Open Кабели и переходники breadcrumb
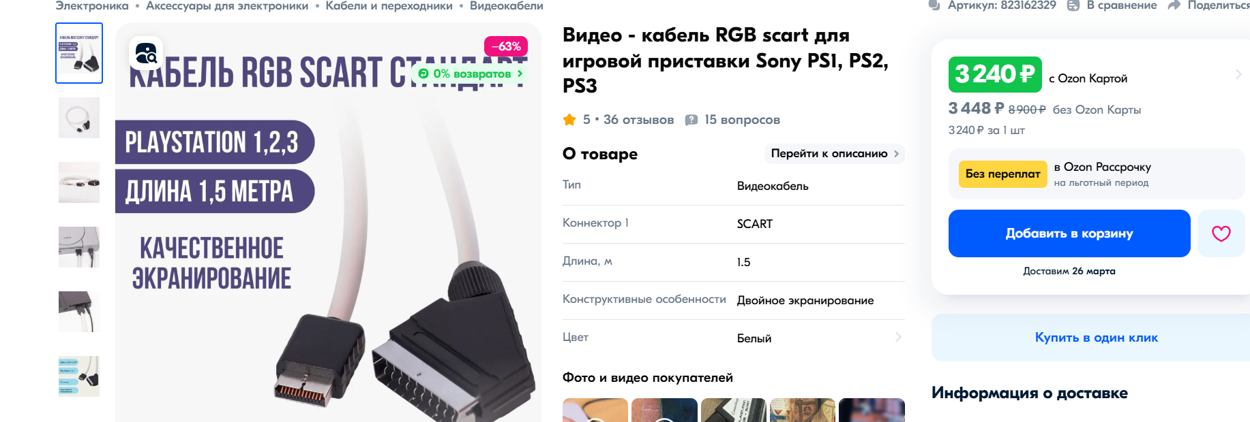Screen dimensions: 1250x422 [389, 6]
